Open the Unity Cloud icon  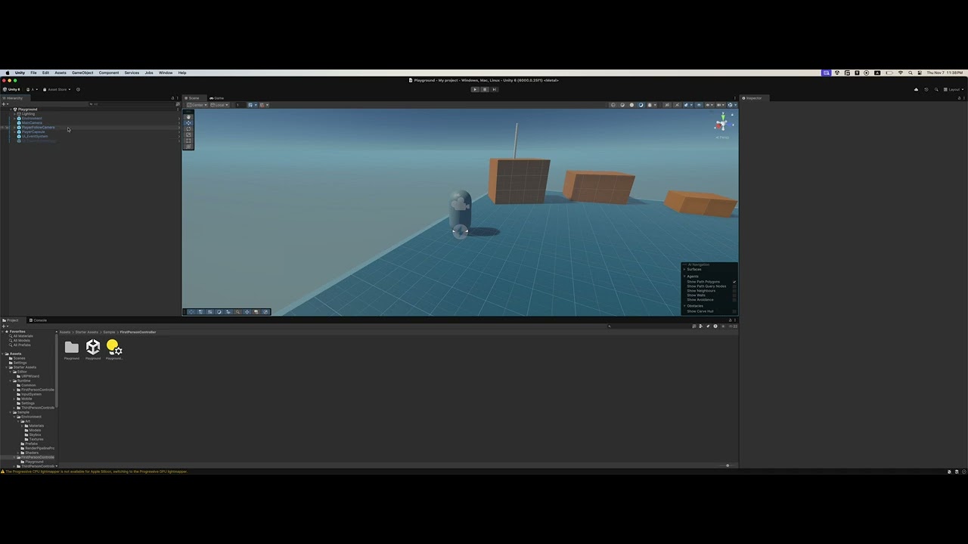tap(916, 89)
